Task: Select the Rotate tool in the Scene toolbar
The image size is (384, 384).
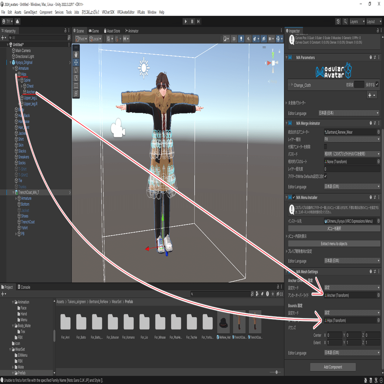Action: [x=76, y=70]
